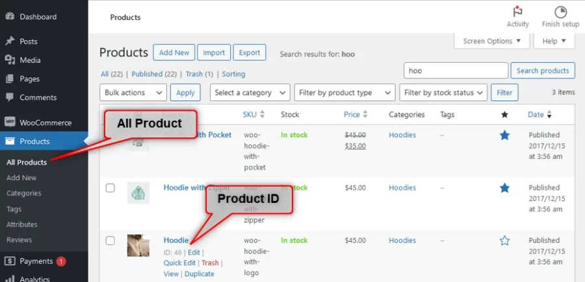Open the Tags submenu item
The height and width of the screenshot is (282, 585).
(14, 209)
